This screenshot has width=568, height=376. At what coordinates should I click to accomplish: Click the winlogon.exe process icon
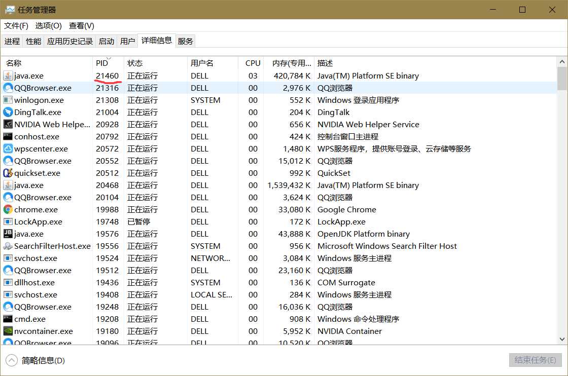(8, 100)
